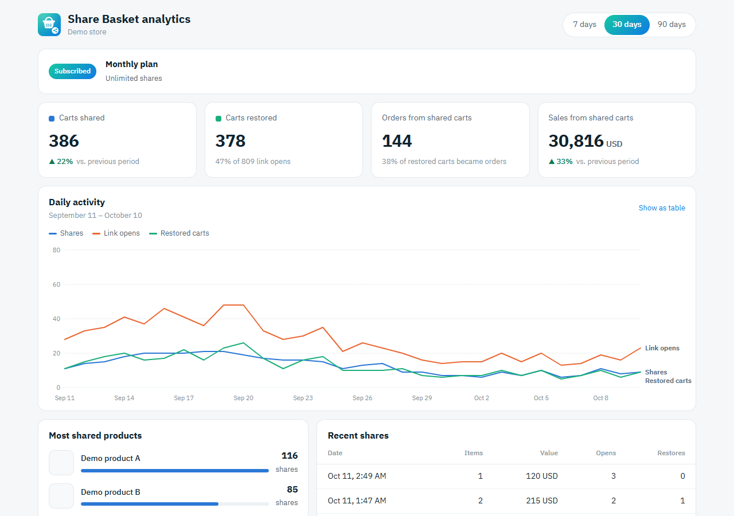Viewport: 734px width, 516px height.
Task: Click the 85 shares count
Action: click(292, 490)
